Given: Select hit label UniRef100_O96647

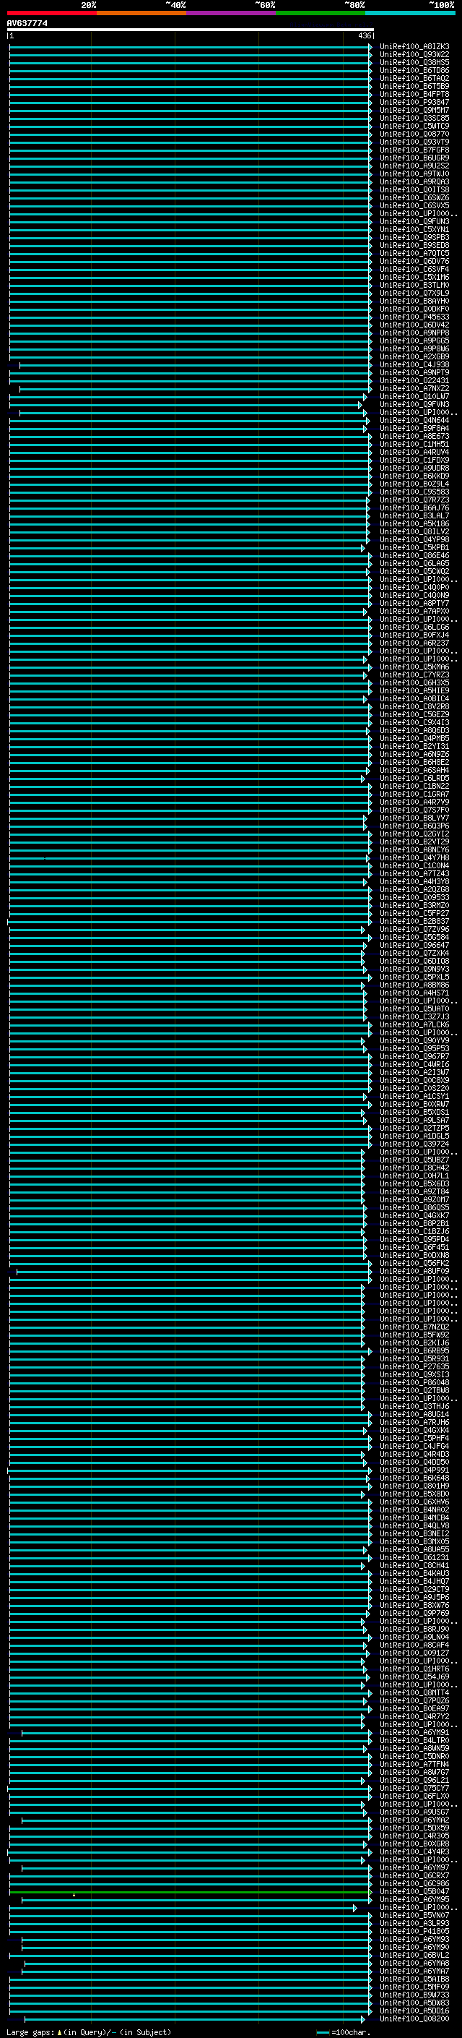Looking at the screenshot, I should coord(414,945).
